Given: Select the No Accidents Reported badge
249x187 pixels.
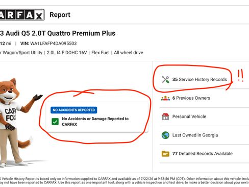Looking at the screenshot, I should (x=74, y=110).
